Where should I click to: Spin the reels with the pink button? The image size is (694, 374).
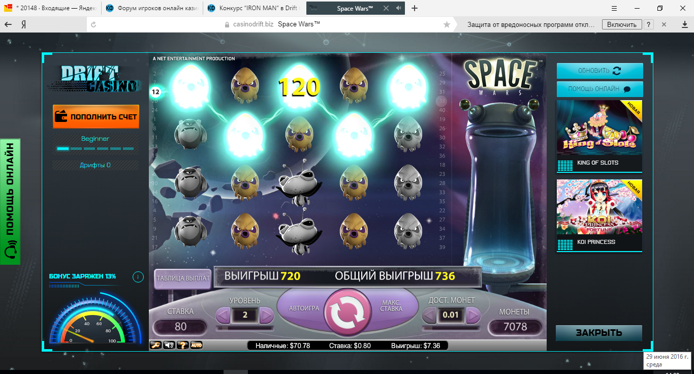pyautogui.click(x=348, y=313)
